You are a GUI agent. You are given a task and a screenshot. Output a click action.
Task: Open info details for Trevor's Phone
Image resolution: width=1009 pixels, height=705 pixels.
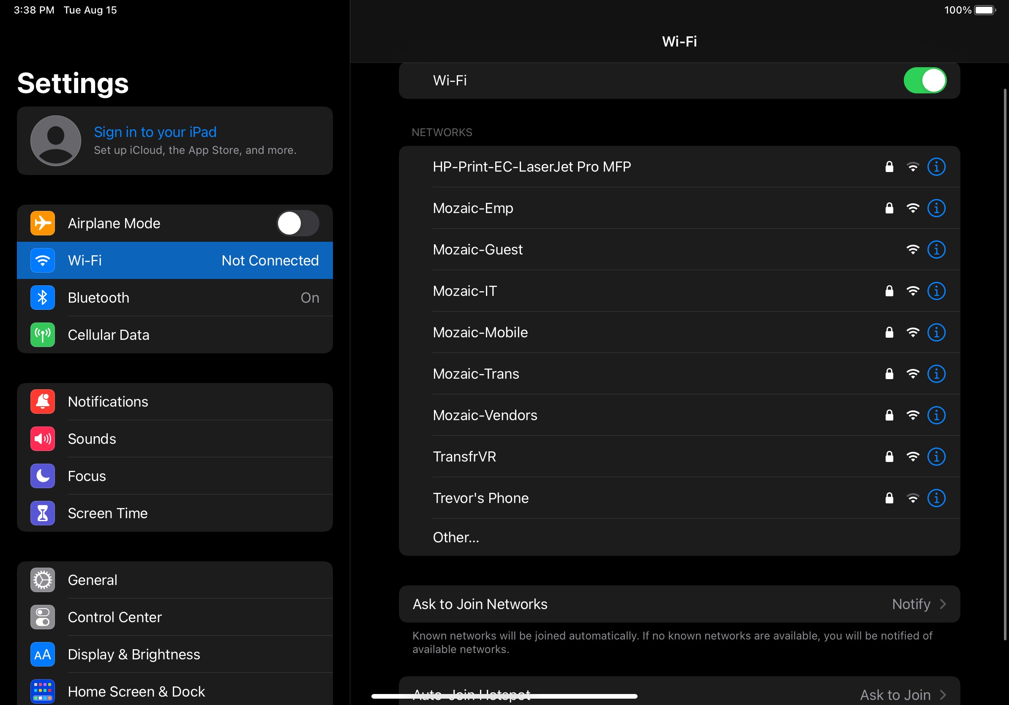click(936, 498)
